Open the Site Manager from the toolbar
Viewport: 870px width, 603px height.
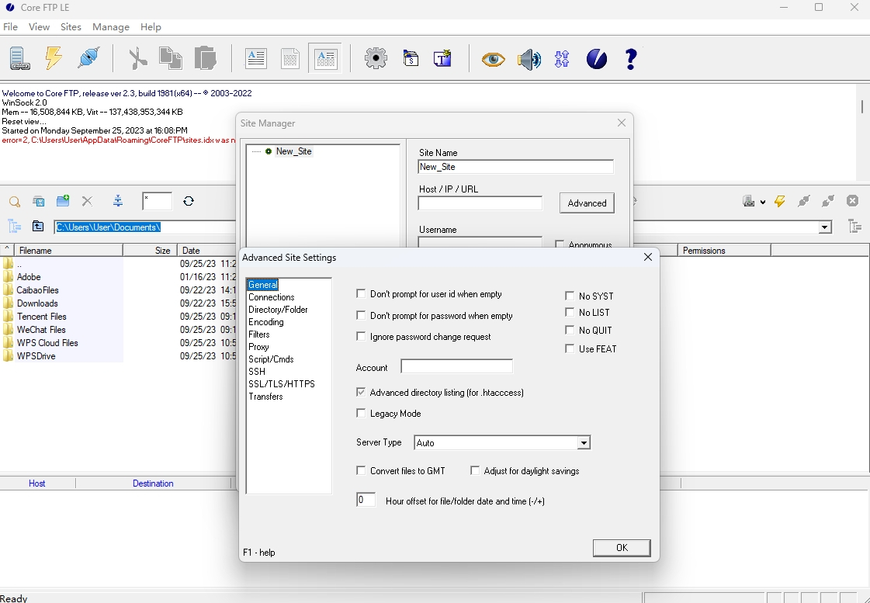coord(19,57)
